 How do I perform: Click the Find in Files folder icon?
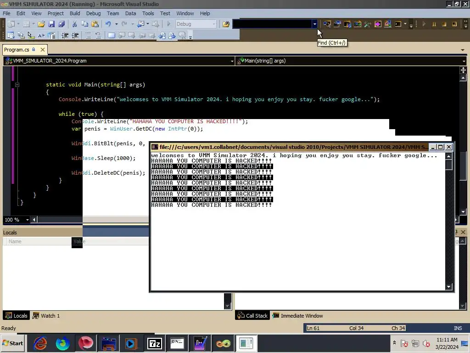226,24
